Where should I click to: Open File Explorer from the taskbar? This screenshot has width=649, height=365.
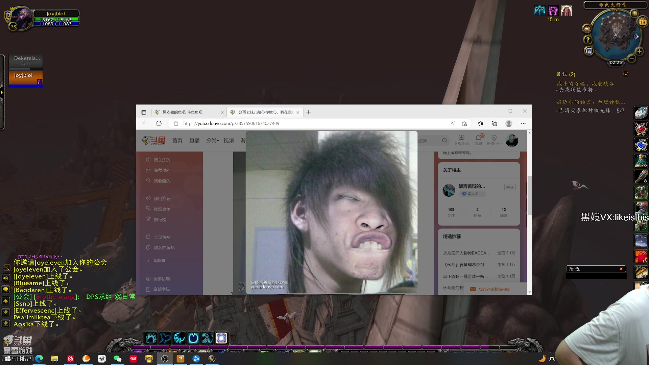coord(55,359)
